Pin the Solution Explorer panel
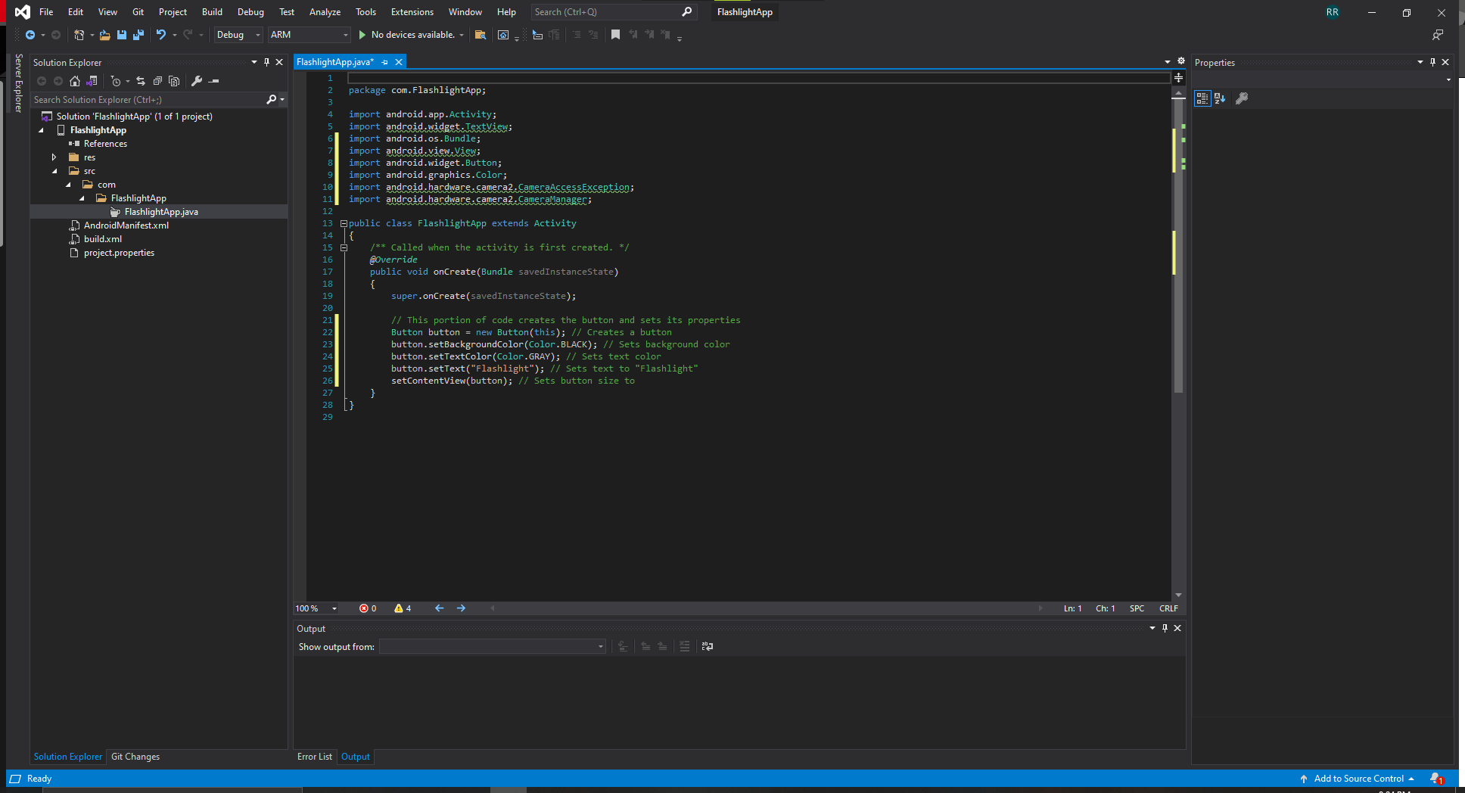Screen dimensions: 1465x793 (266, 62)
